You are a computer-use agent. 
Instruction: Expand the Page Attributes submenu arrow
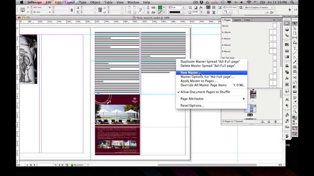point(244,99)
